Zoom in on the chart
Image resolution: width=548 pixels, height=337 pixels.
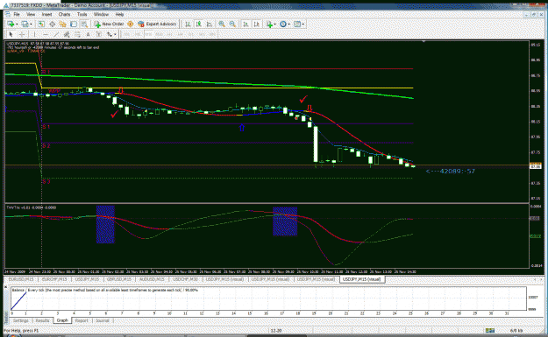tap(222, 25)
